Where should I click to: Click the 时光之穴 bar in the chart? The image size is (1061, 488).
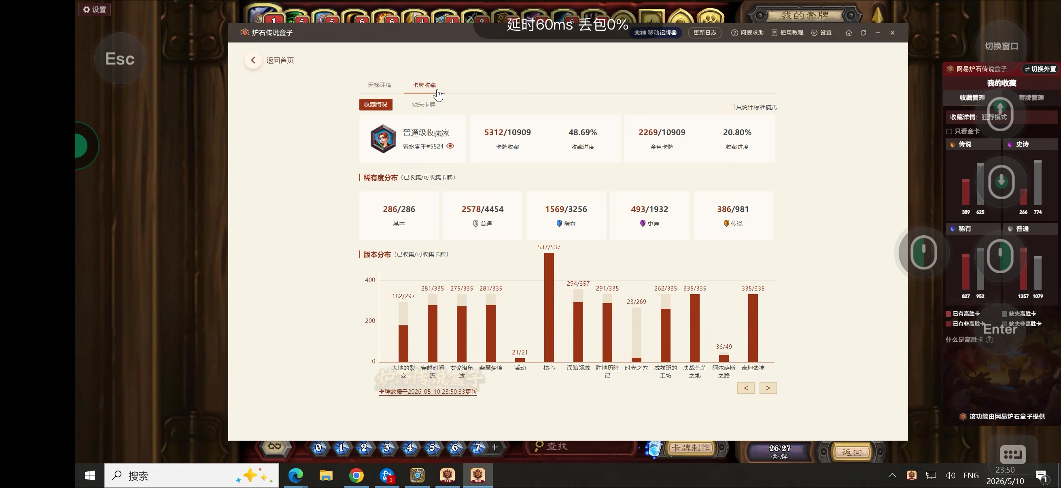click(637, 335)
